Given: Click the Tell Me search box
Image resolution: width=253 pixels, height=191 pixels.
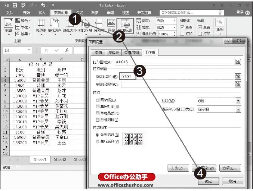Looking at the screenshot, I should (192, 13).
